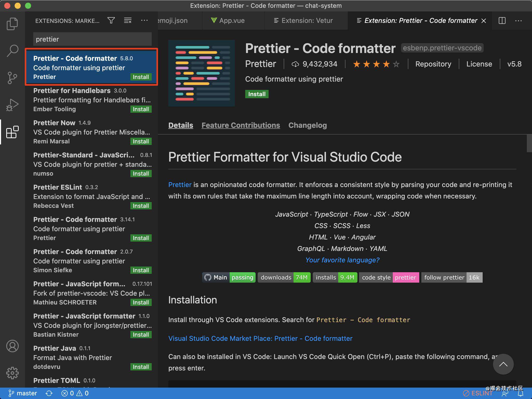Open the License link
This screenshot has width=532, height=399.
(479, 64)
